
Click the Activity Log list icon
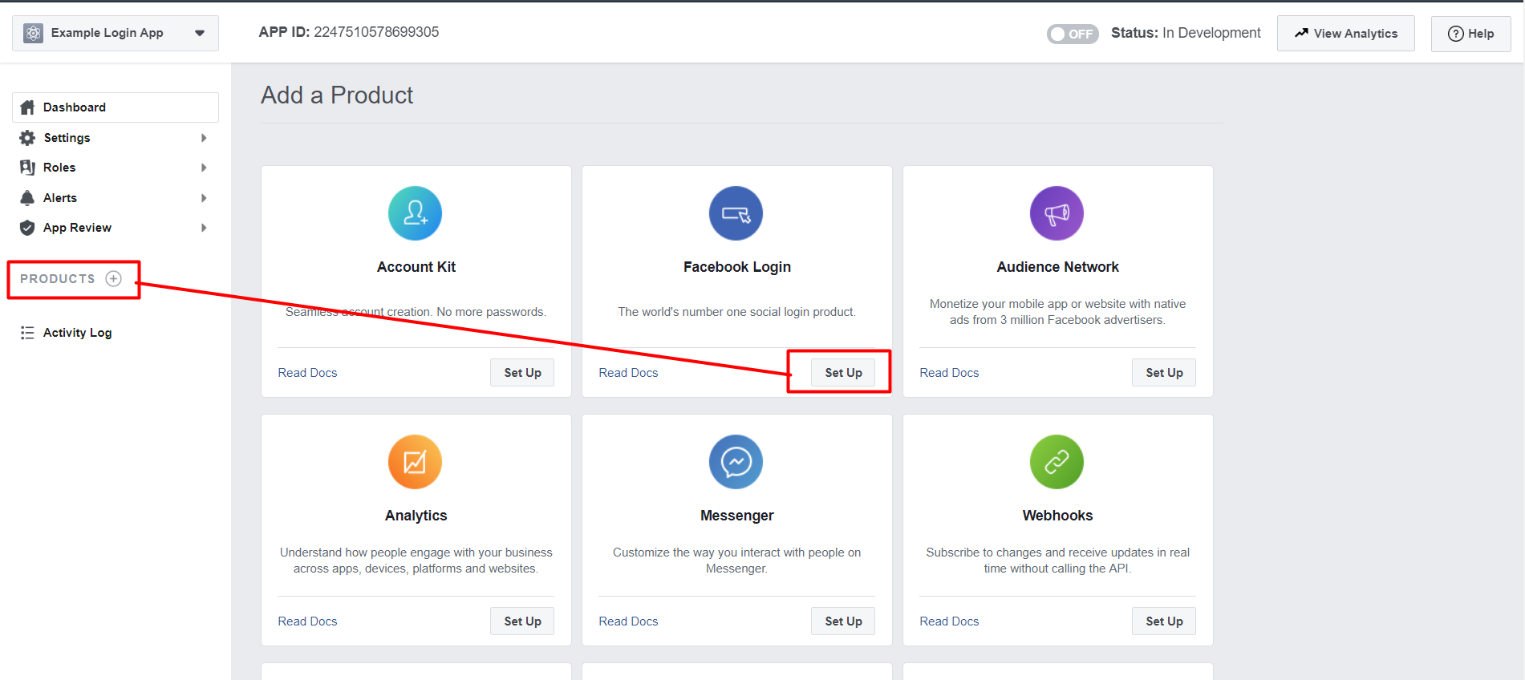coord(27,333)
